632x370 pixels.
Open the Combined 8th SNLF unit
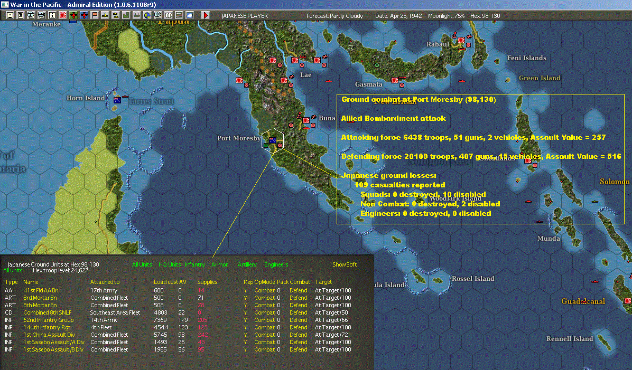point(47,312)
